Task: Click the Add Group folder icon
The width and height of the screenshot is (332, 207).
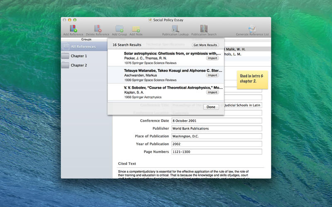Action: point(119,29)
